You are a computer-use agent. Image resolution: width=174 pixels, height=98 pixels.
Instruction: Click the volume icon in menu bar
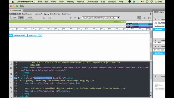(142, 2)
